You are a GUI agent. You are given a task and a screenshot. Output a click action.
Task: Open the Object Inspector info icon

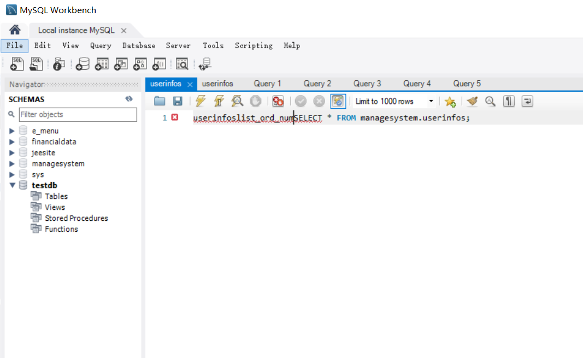tap(59, 64)
